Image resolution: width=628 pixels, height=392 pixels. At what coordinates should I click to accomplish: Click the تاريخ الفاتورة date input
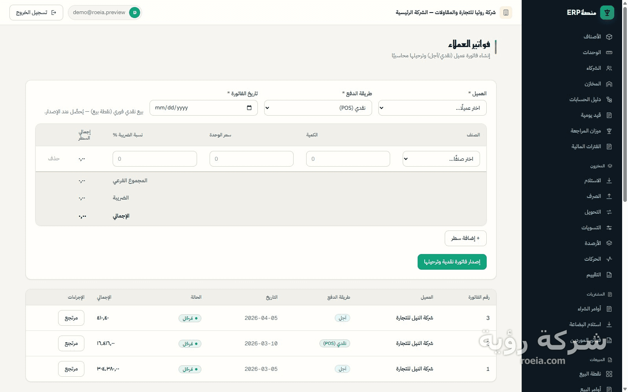tap(204, 108)
